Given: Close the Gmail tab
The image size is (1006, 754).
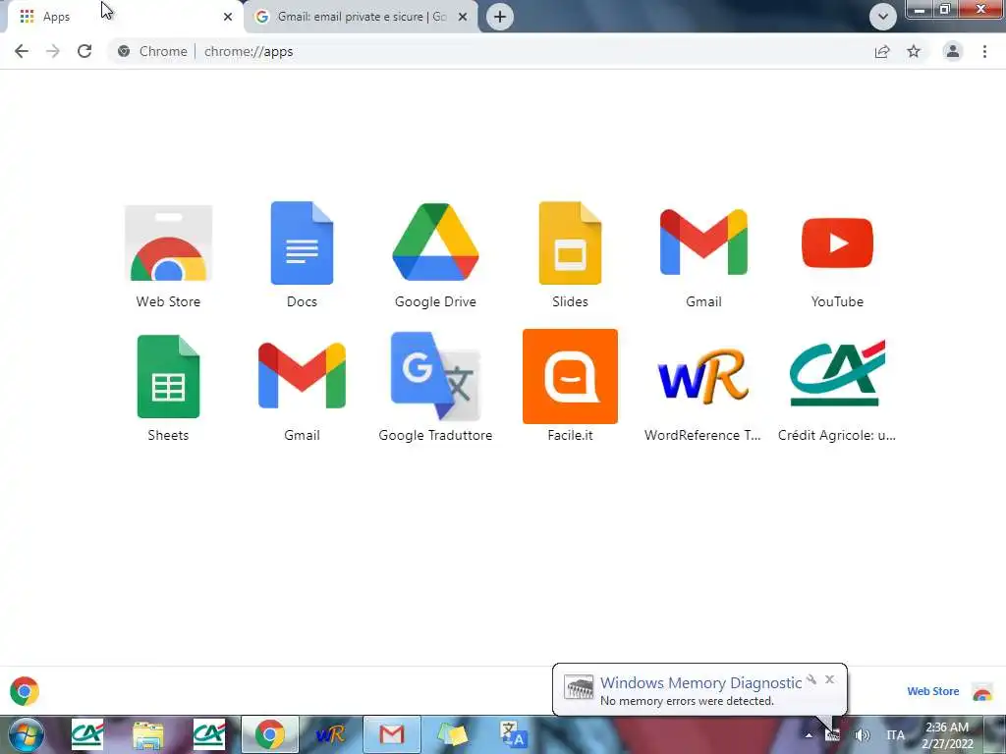Looking at the screenshot, I should click(463, 17).
